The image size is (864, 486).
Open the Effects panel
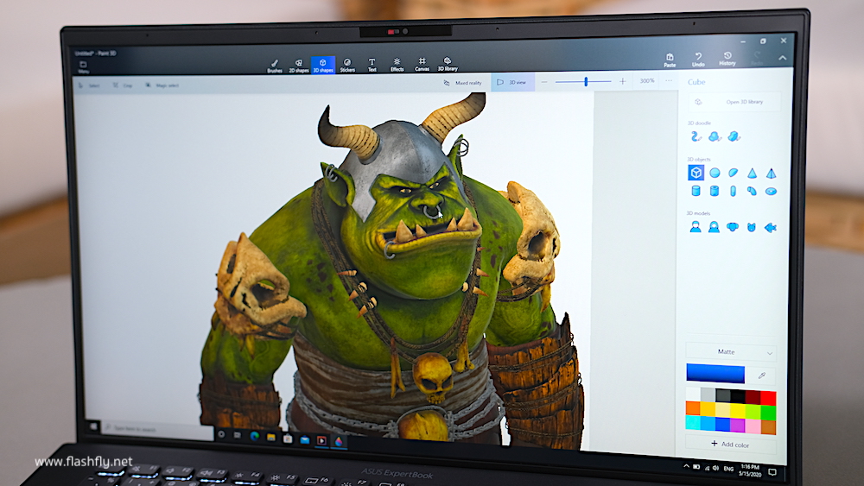point(397,65)
